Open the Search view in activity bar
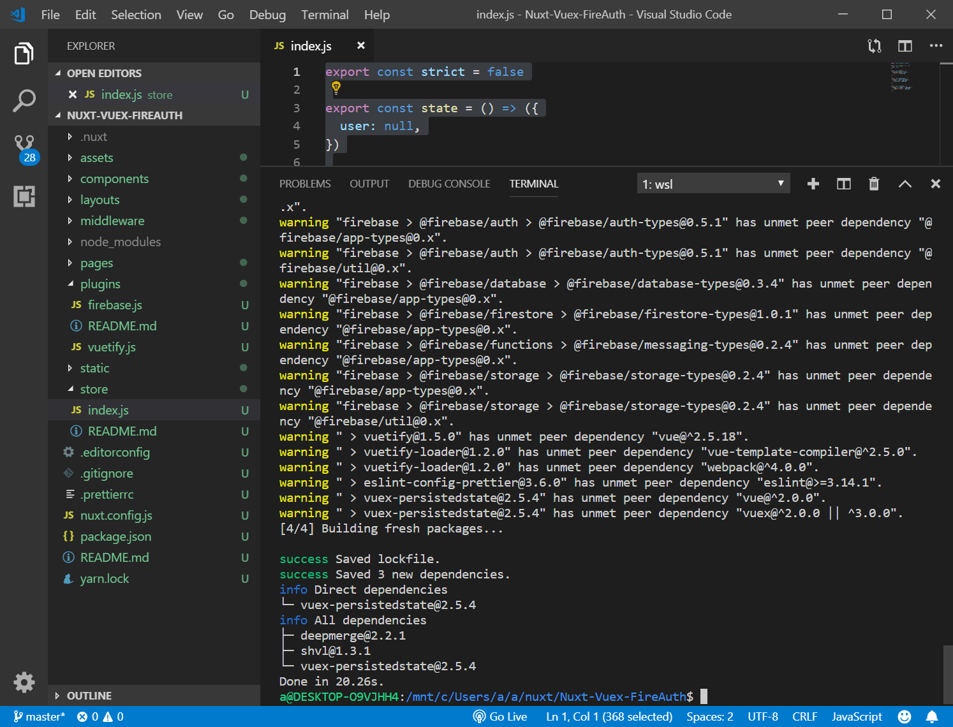Image resolution: width=953 pixels, height=727 pixels. pyautogui.click(x=24, y=101)
